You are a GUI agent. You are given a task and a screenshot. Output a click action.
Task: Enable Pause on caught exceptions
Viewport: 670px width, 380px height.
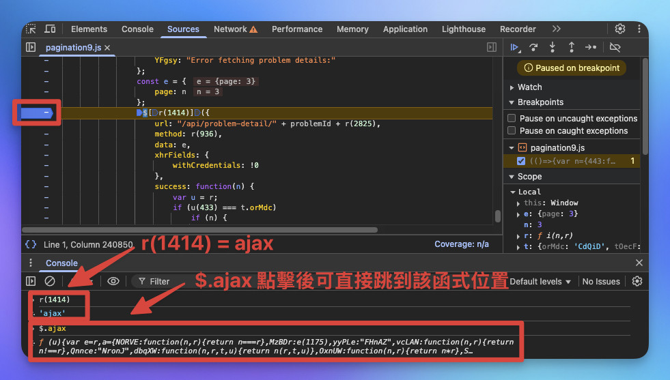point(512,130)
